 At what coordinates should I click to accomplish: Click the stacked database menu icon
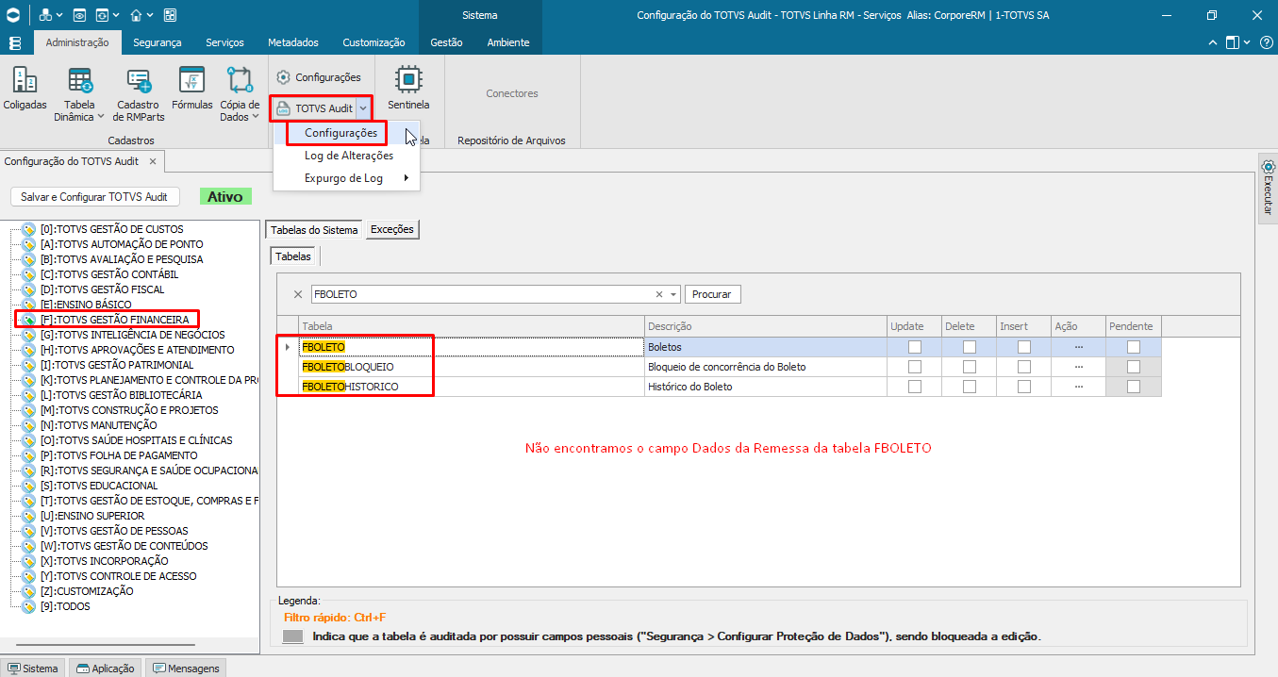(x=13, y=42)
